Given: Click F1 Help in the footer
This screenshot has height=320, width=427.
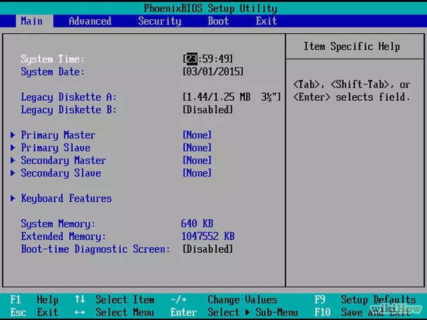Looking at the screenshot, I should click(x=34, y=300).
